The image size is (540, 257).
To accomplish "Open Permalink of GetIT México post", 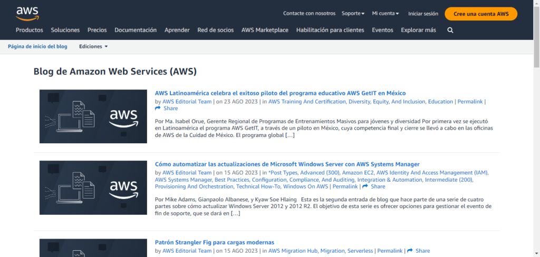I will (470, 102).
